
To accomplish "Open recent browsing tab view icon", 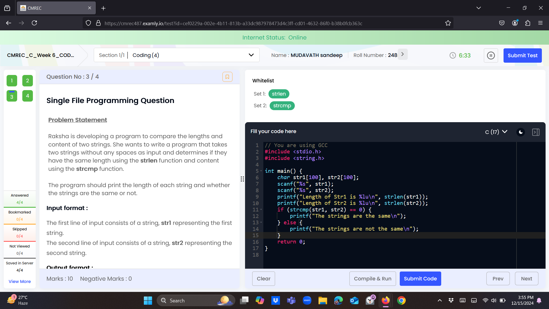I will tap(7, 8).
